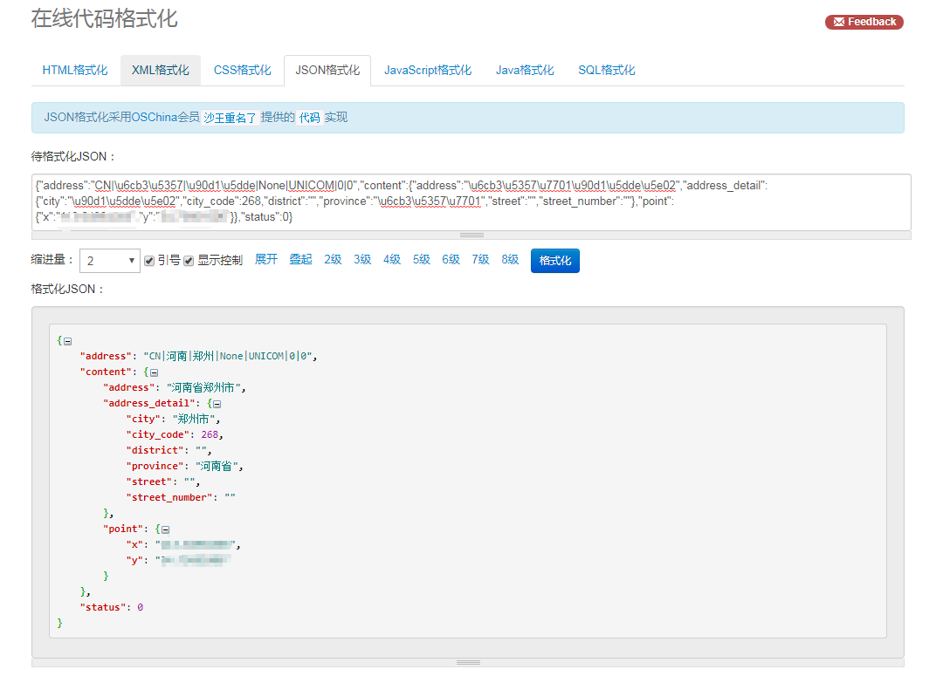Collapse the "content" object node
The width and height of the screenshot is (950, 676).
[x=154, y=372]
